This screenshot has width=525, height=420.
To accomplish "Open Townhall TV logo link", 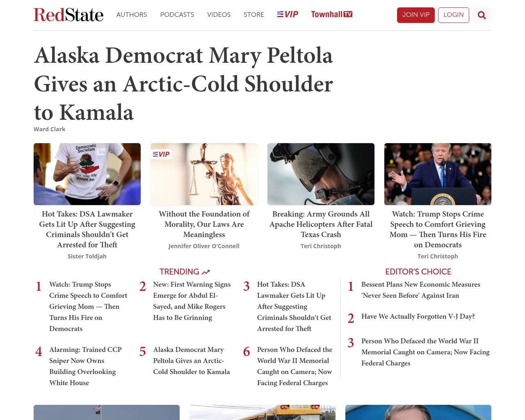I will 332,14.
